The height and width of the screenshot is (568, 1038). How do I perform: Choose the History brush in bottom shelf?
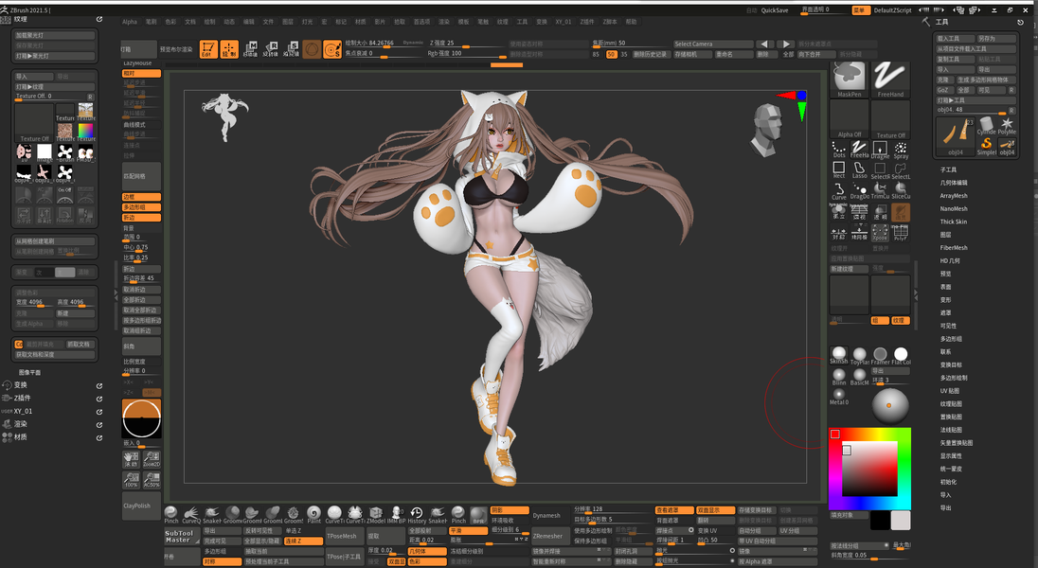click(x=417, y=515)
